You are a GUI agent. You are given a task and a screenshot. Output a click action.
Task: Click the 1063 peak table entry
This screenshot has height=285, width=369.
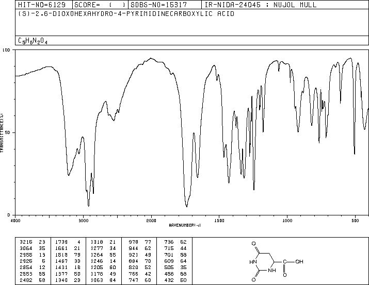tap(97, 280)
